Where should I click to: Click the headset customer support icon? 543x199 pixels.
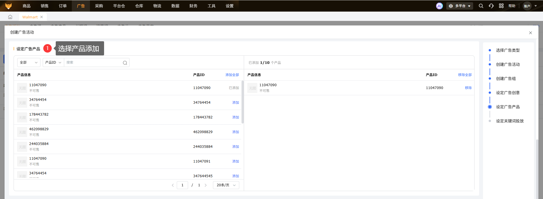(491, 6)
